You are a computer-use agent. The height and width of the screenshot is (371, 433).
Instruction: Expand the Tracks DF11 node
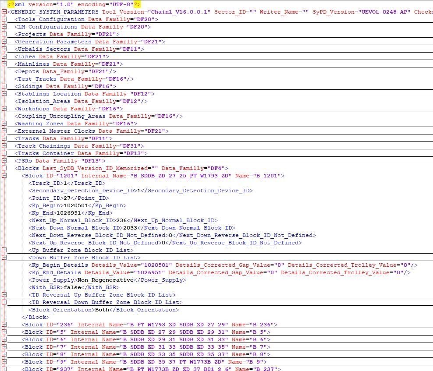pyautogui.click(x=4, y=138)
